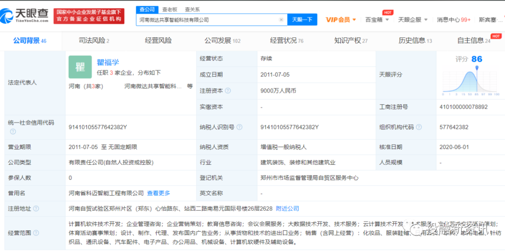The height and width of the screenshot is (251, 505).
Task: Click the 成立日期 value 2011-07-05
Action: click(275, 75)
